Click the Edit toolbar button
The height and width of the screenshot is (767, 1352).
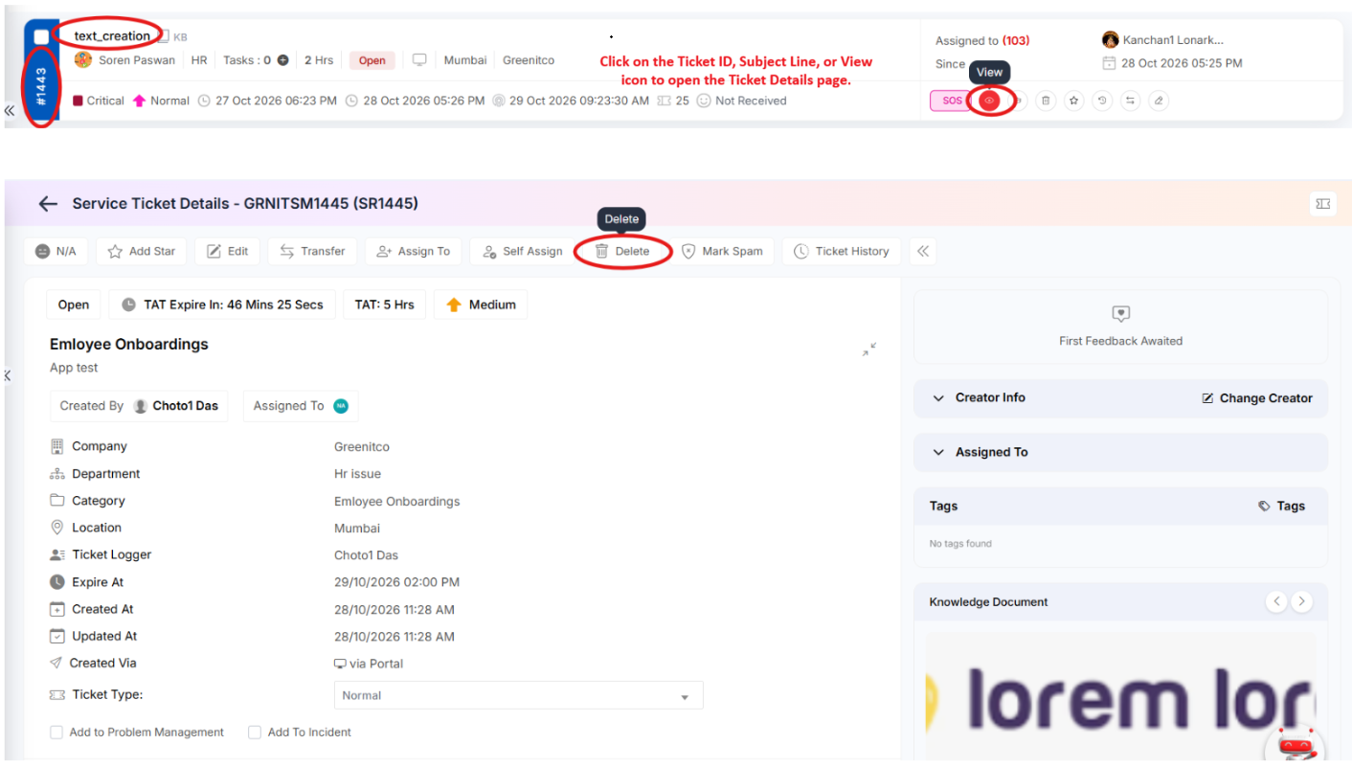228,251
